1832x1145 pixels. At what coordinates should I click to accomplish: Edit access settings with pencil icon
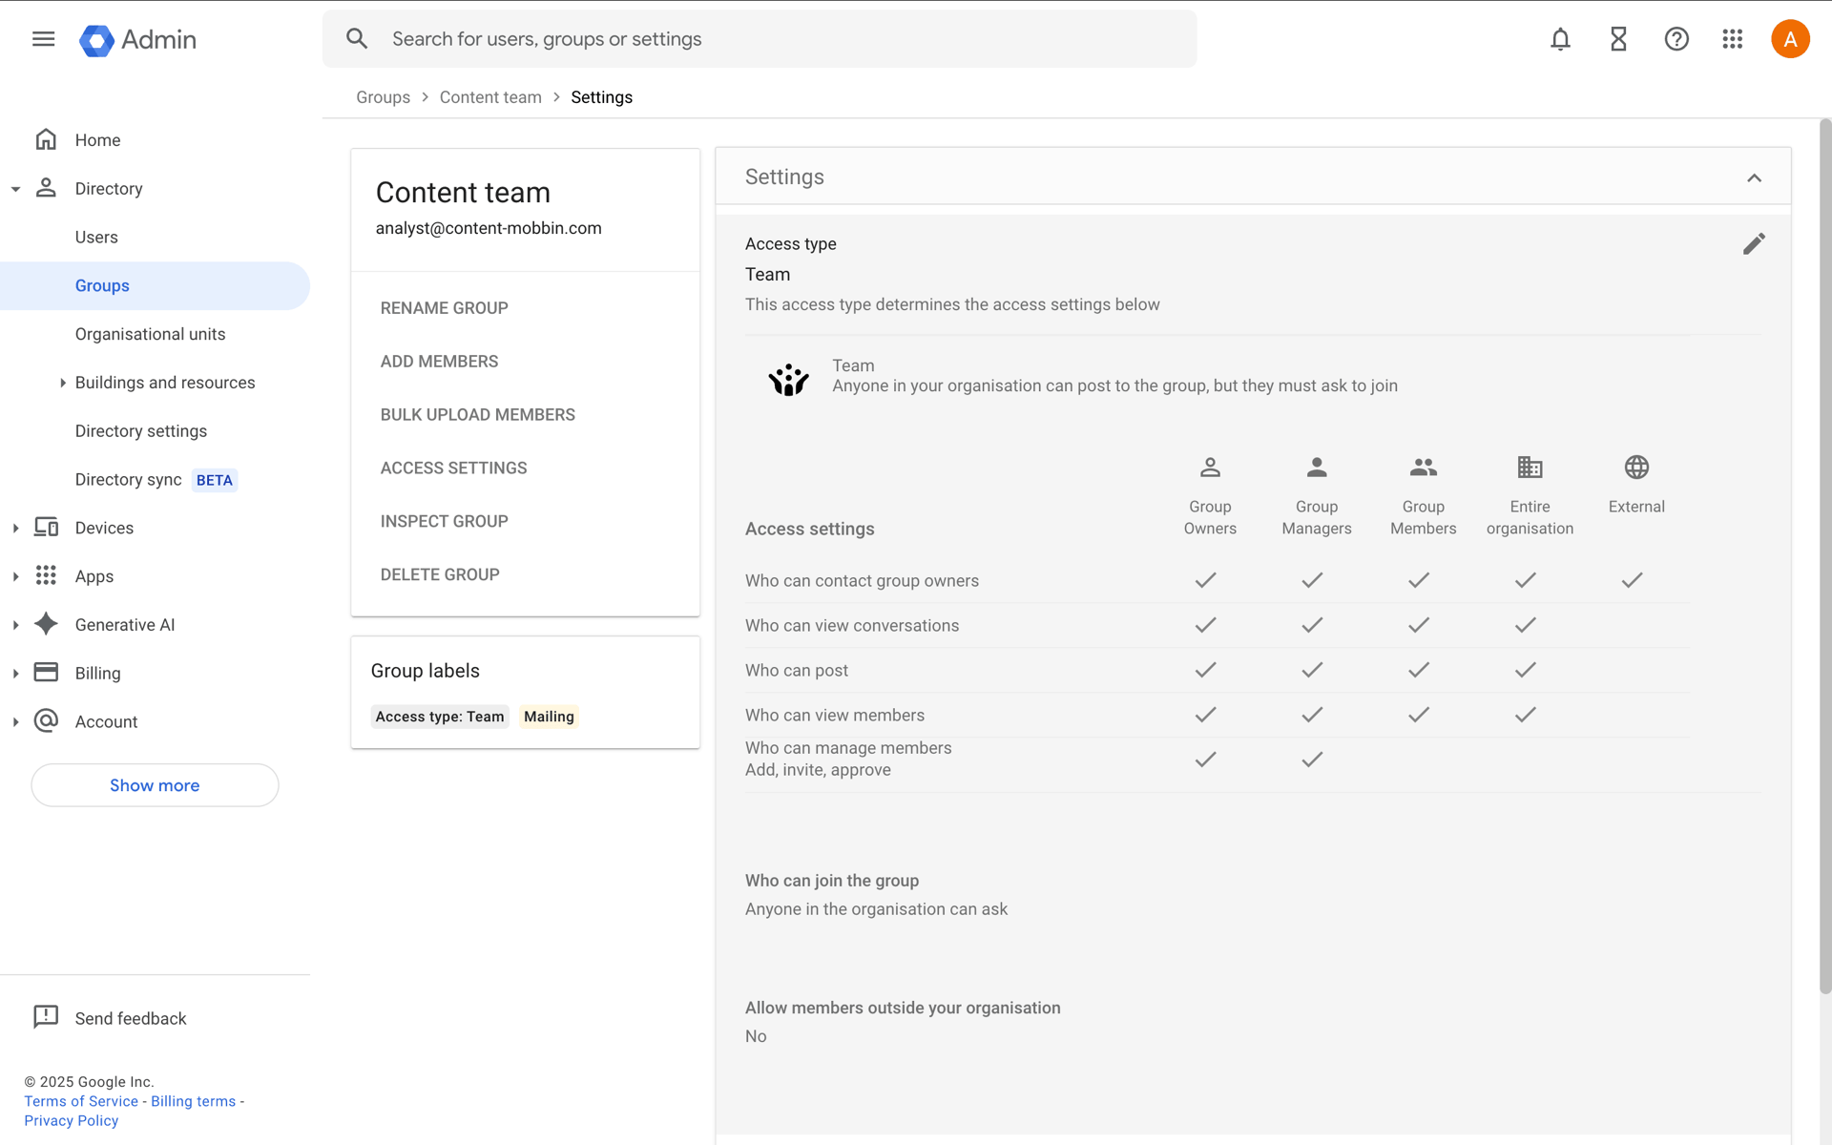[x=1754, y=244]
